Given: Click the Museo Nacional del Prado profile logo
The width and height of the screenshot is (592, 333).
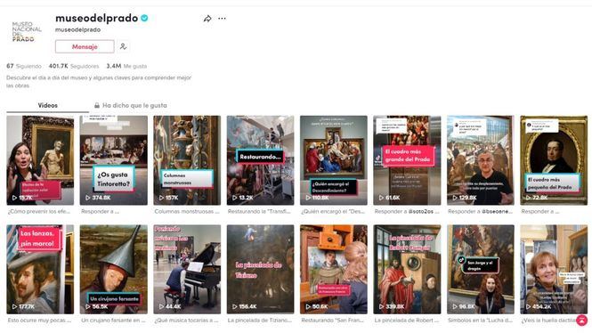Looking at the screenshot, I should (26, 31).
